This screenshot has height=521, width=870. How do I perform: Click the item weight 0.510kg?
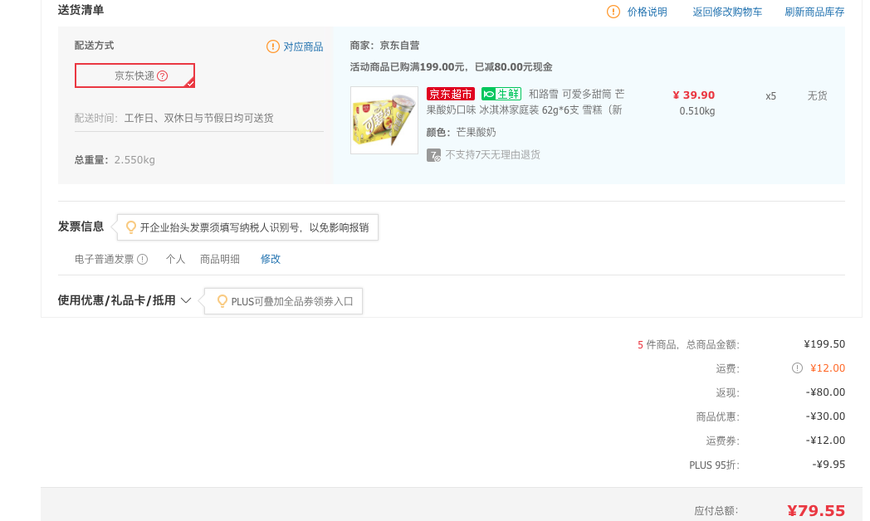(696, 111)
